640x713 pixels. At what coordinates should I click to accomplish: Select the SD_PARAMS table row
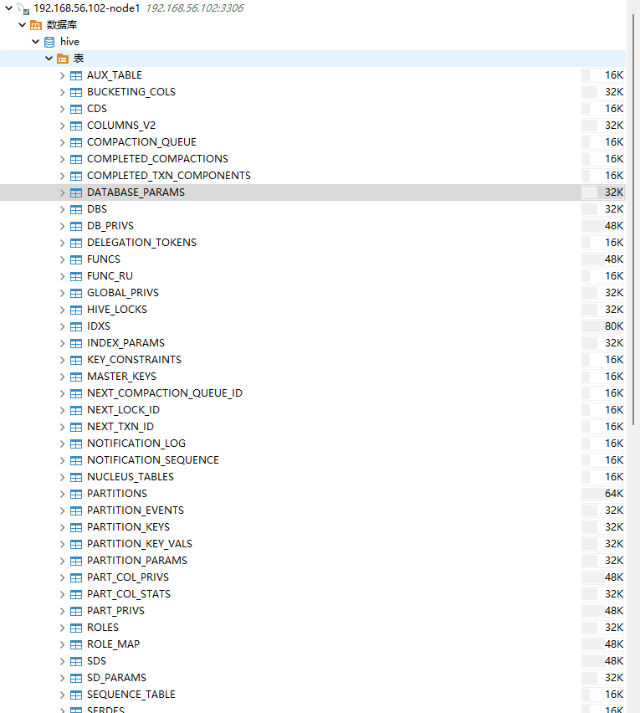[313, 678]
